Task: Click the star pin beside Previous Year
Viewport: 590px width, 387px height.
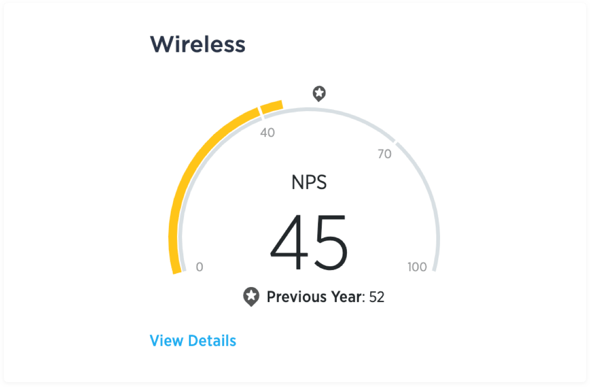Action: click(251, 296)
